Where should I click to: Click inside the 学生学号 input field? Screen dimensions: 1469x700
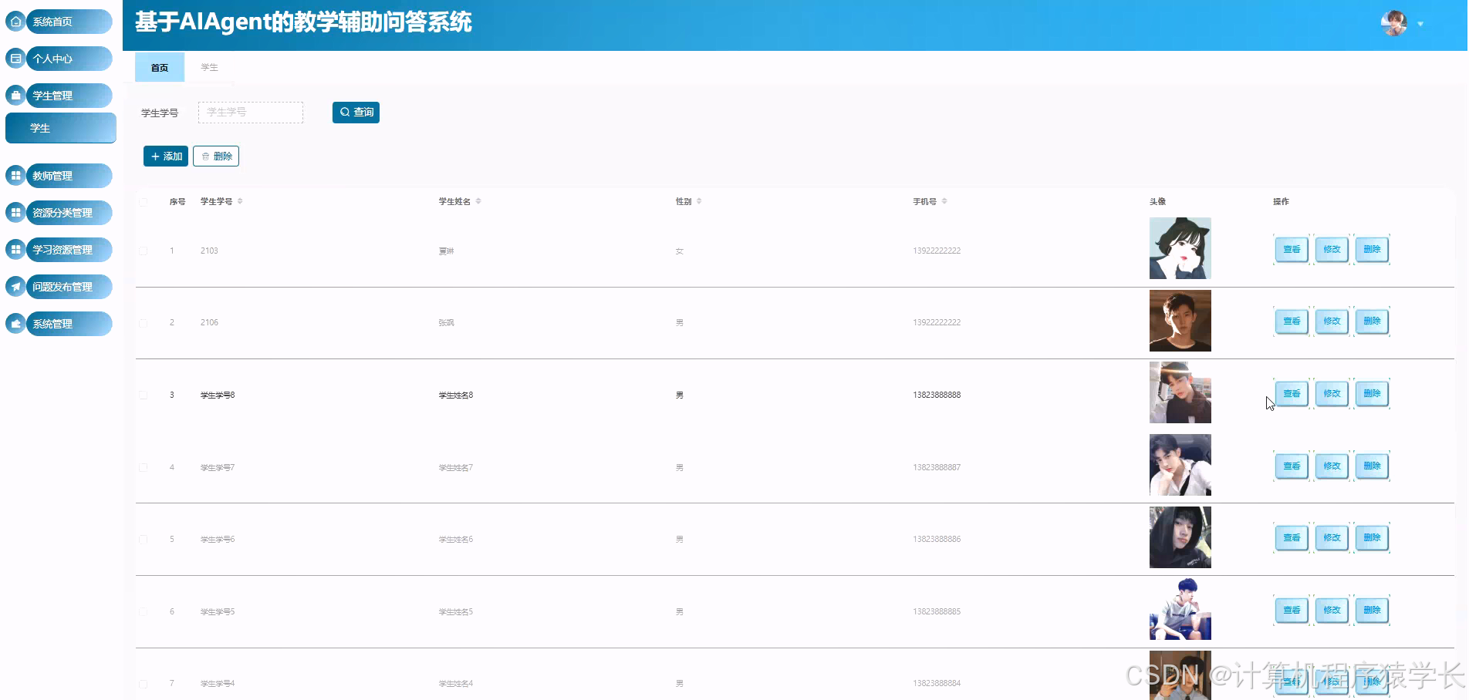click(250, 112)
